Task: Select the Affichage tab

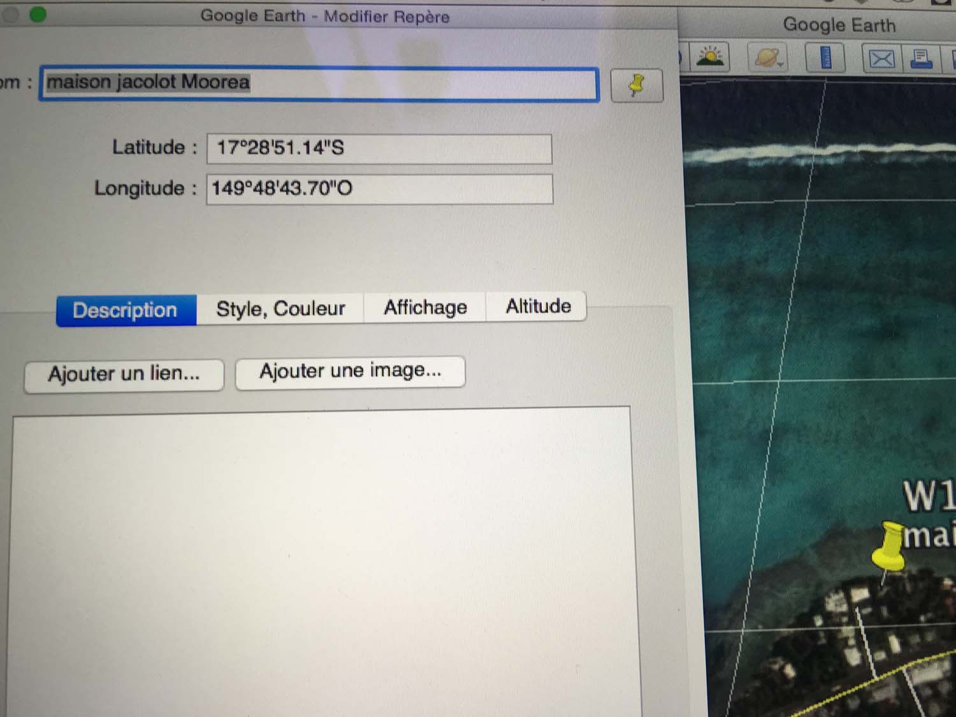Action: pos(425,308)
